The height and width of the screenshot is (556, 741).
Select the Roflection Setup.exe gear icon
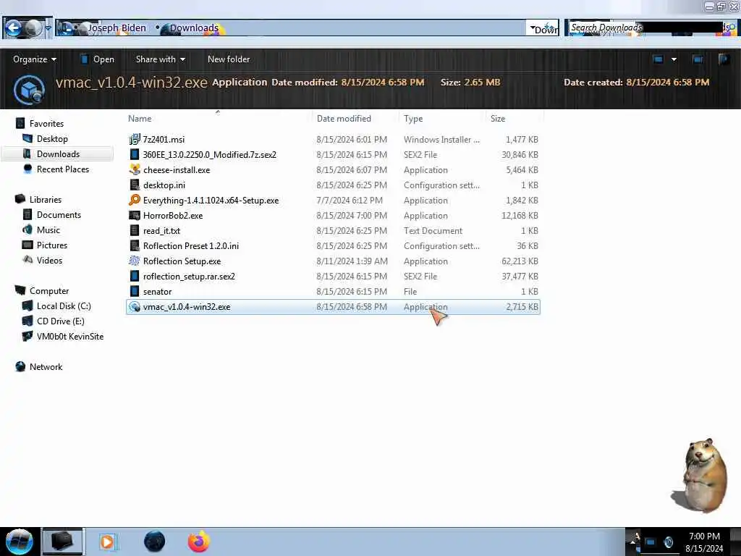coord(135,261)
